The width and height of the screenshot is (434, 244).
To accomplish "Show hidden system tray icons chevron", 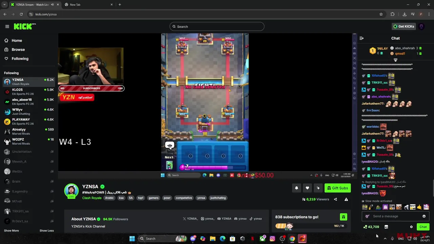I will pyautogui.click(x=385, y=239).
